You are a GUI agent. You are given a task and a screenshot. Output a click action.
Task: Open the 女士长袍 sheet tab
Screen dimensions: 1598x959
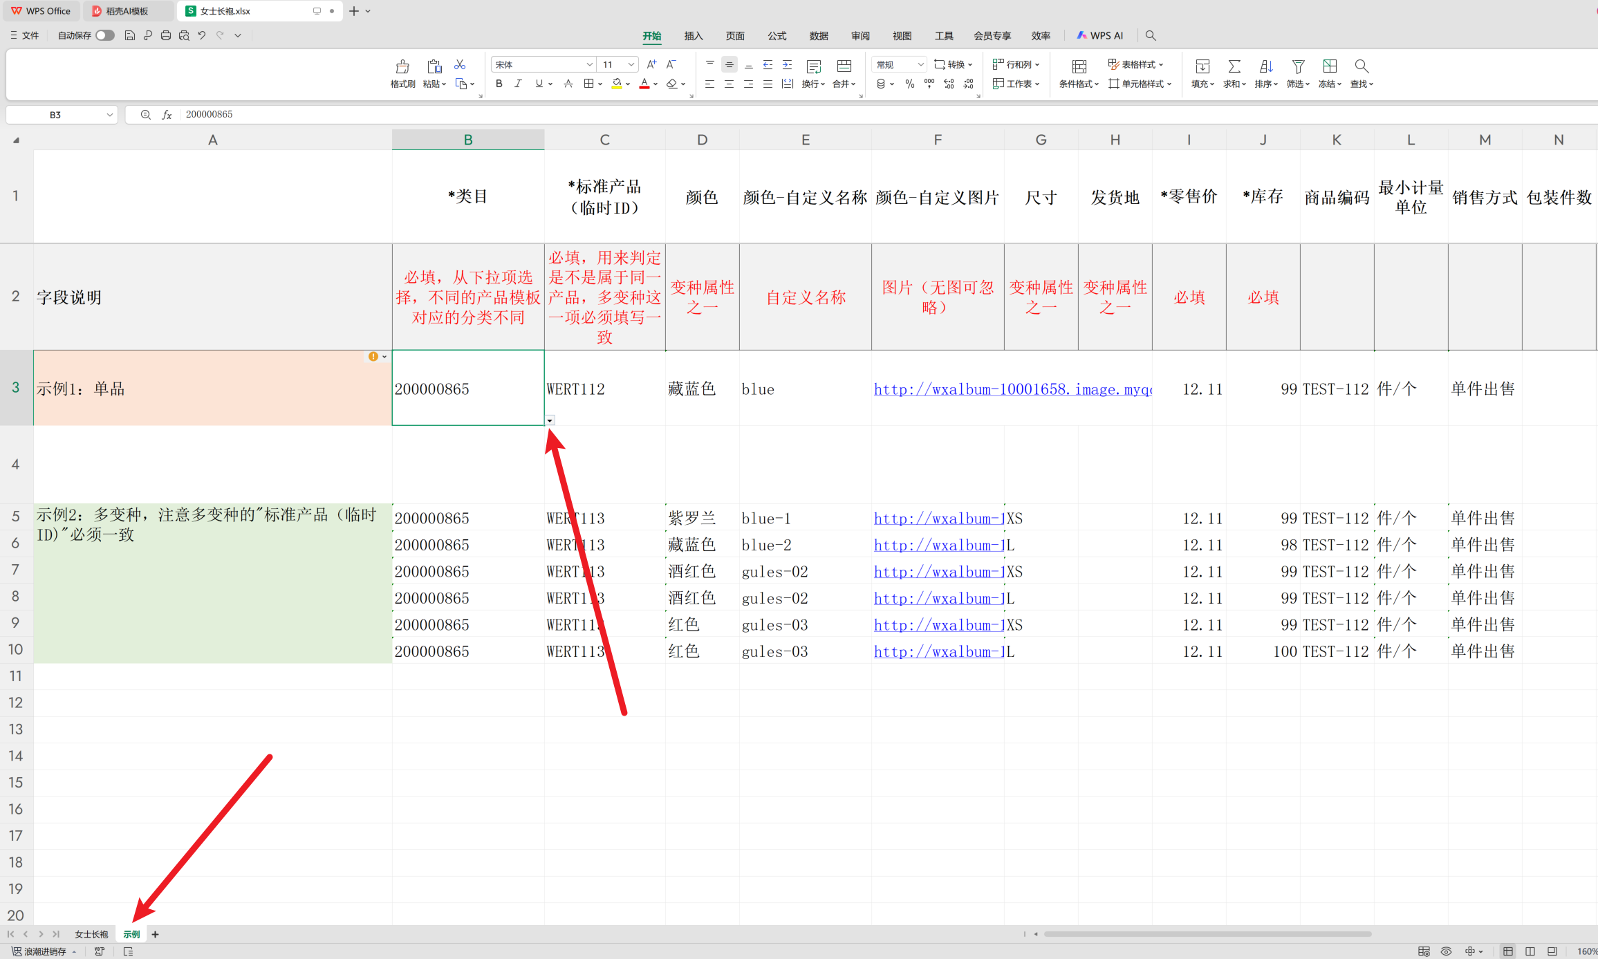(x=91, y=934)
